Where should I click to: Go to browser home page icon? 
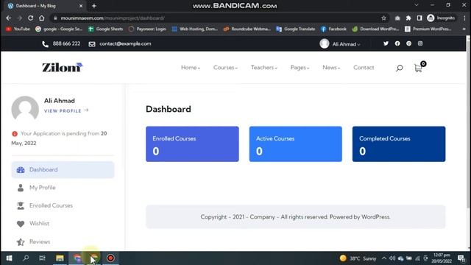coord(41,18)
